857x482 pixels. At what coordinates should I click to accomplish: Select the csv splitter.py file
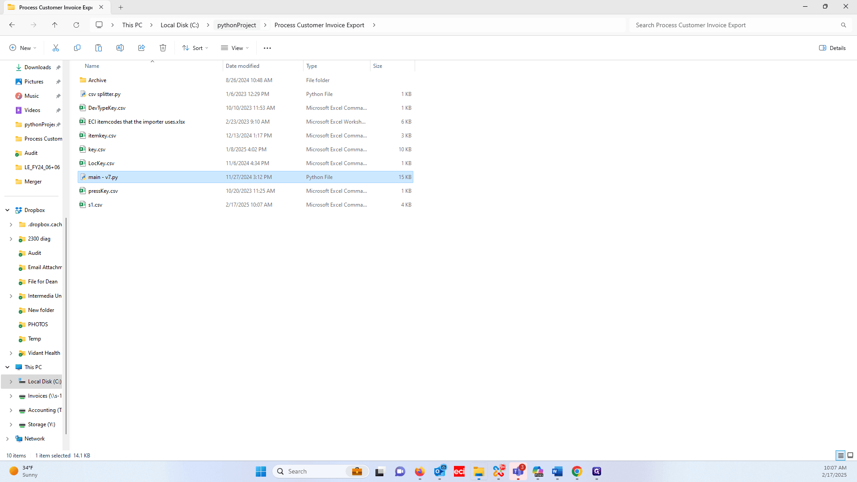click(x=245, y=94)
